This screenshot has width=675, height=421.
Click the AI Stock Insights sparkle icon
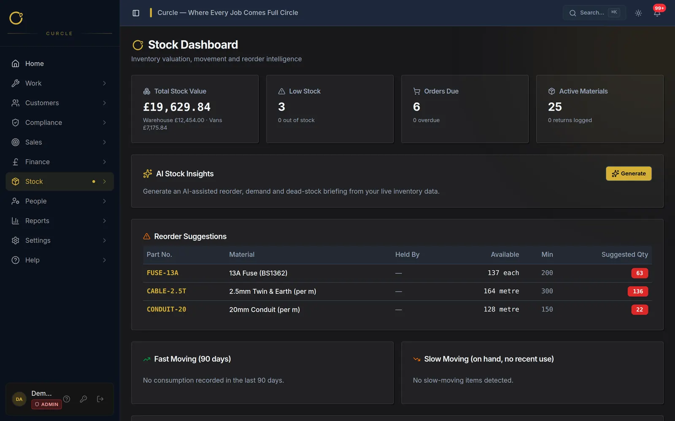148,173
